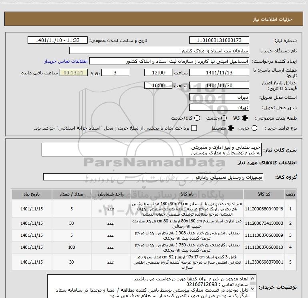This screenshot has height=298, width=308.
Task: Select the کالا radio button
Action: point(245,118)
